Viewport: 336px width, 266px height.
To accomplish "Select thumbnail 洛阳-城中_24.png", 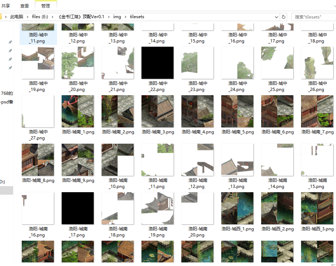I will 237,63.
